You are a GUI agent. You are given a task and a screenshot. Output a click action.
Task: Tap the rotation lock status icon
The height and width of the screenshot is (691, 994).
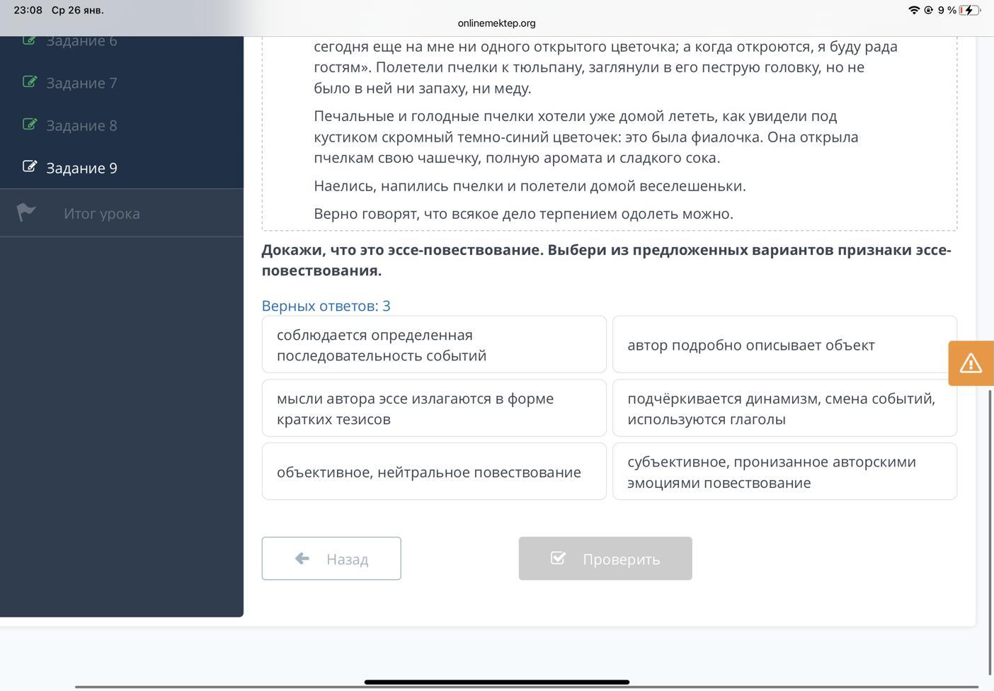[x=928, y=10]
